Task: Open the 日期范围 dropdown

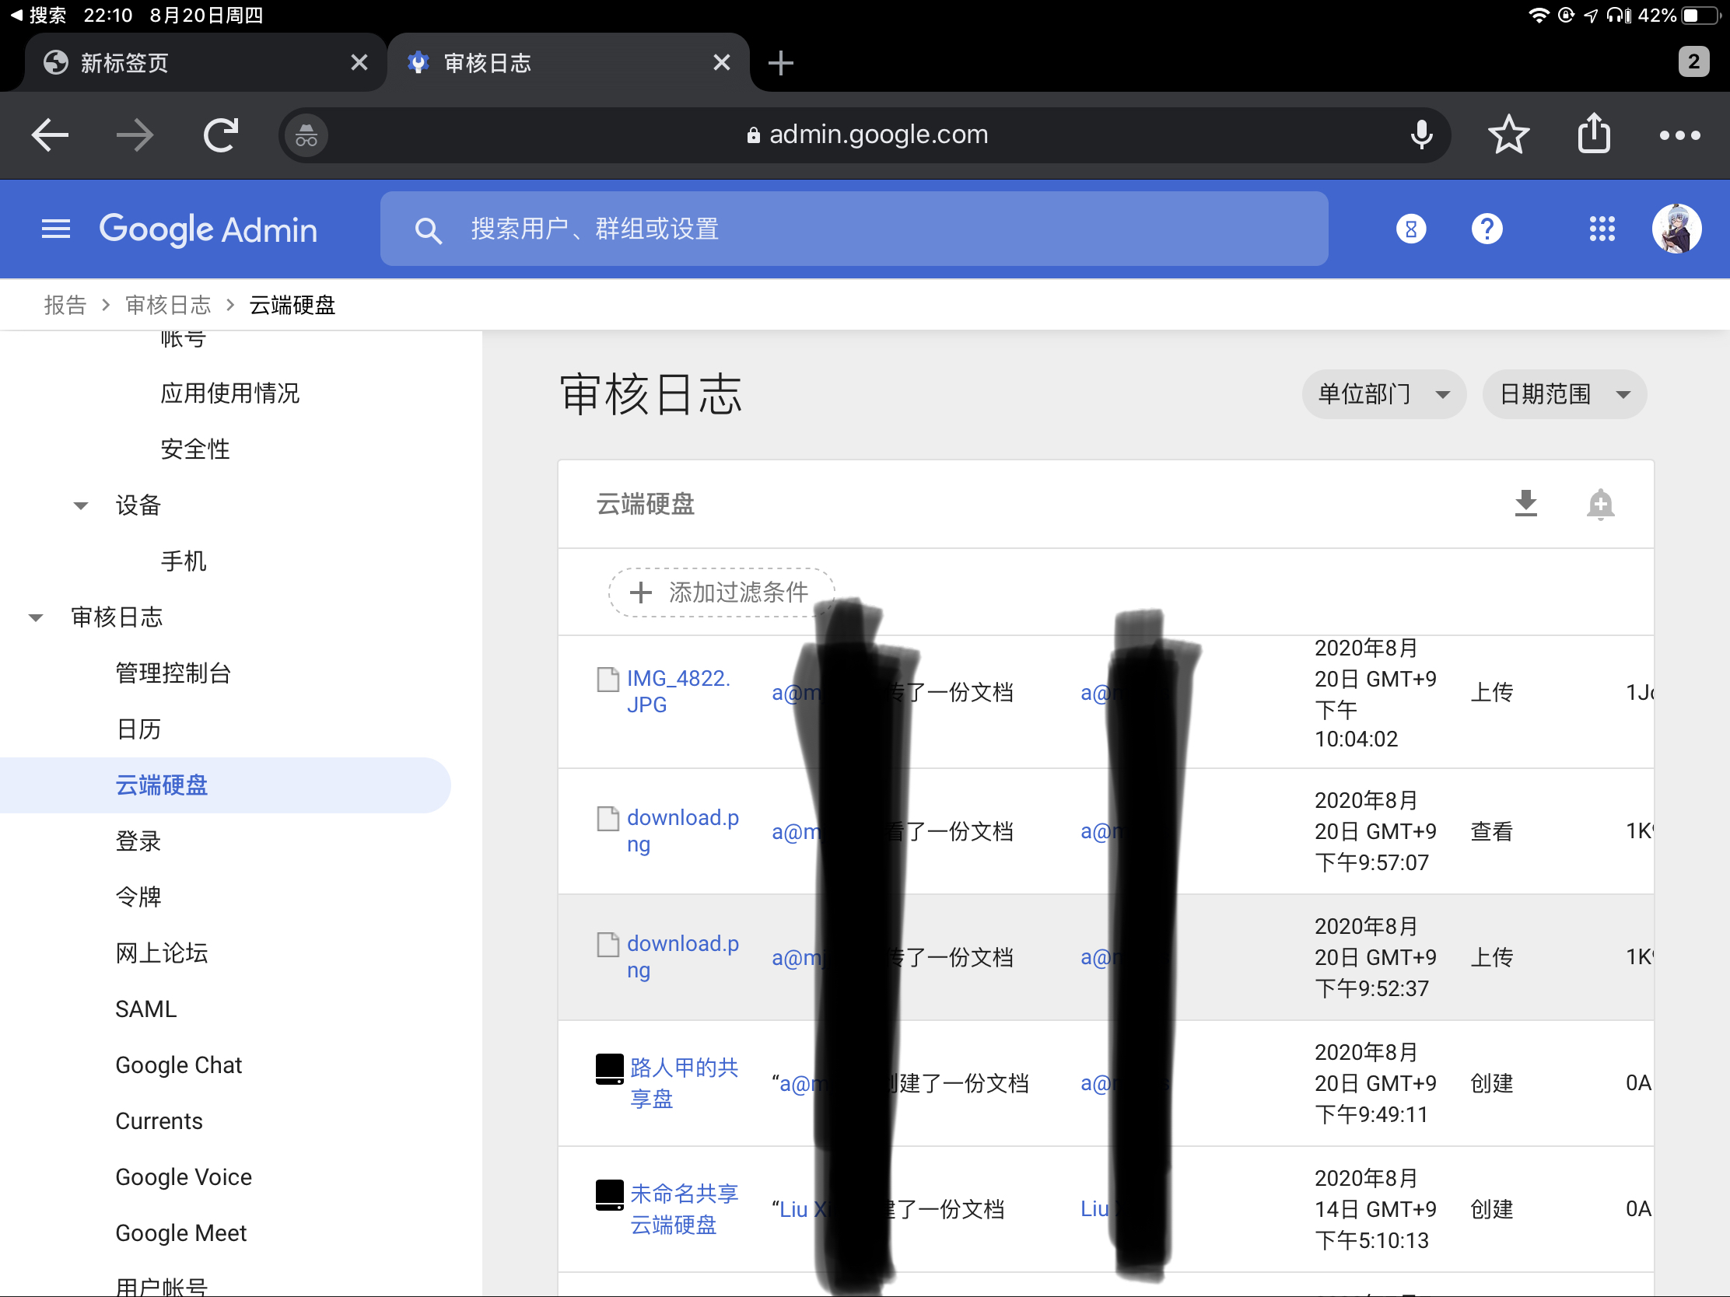Action: point(1564,394)
